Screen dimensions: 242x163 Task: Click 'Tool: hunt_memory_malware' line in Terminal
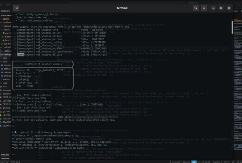tap(34, 20)
